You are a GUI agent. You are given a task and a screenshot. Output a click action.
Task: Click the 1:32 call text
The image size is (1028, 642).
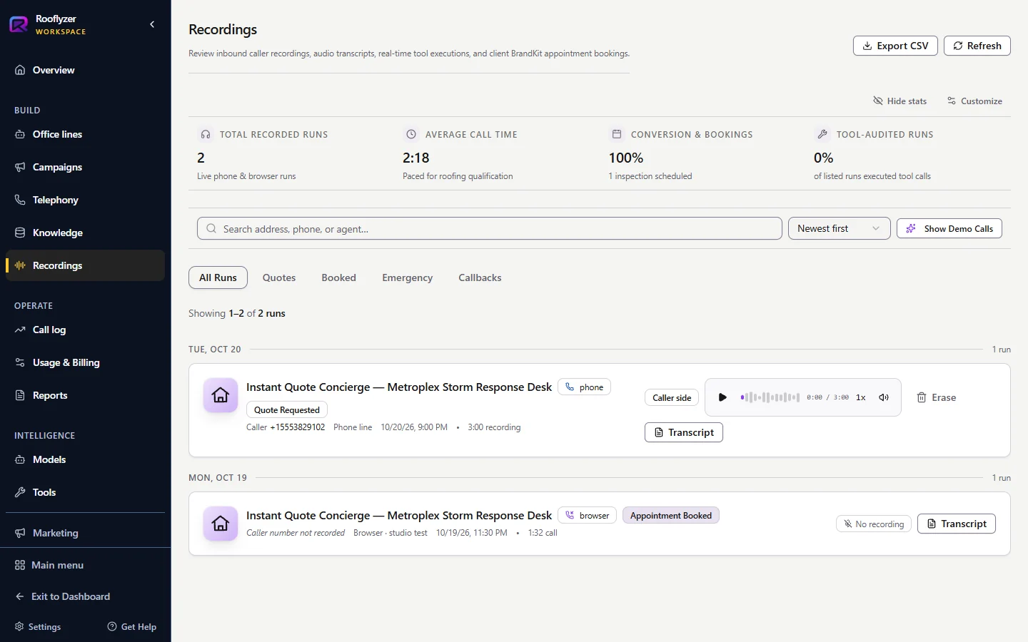click(x=543, y=533)
